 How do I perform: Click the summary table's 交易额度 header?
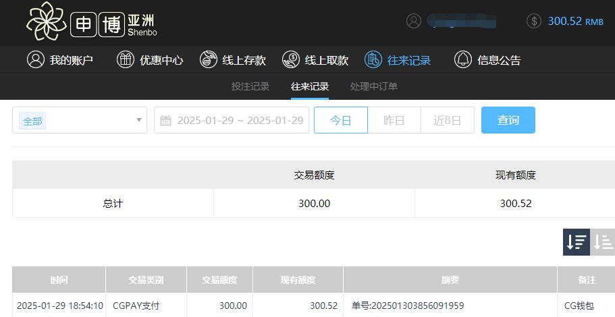314,175
